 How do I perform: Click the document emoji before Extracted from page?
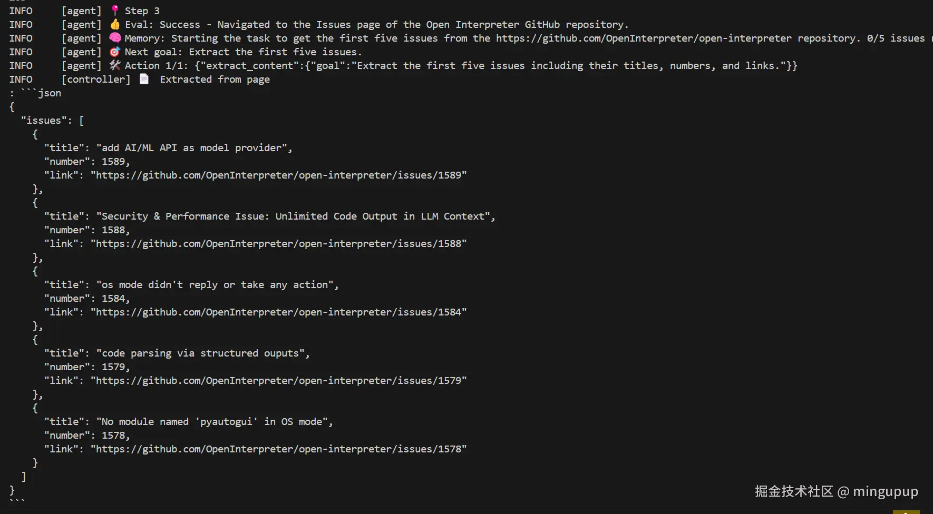point(144,79)
